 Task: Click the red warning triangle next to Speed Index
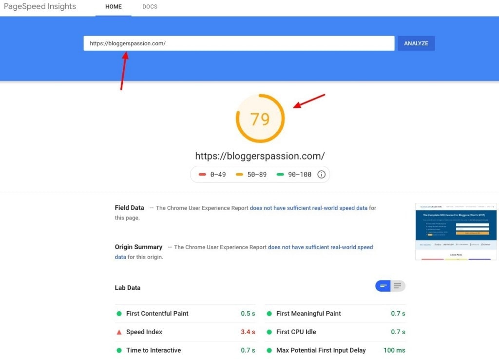click(119, 332)
